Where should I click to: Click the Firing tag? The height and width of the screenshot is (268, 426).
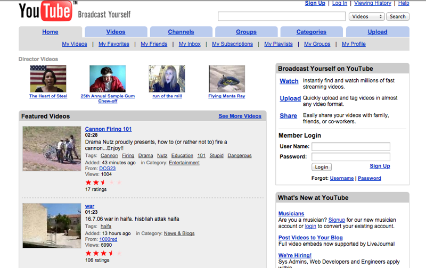coord(128,155)
